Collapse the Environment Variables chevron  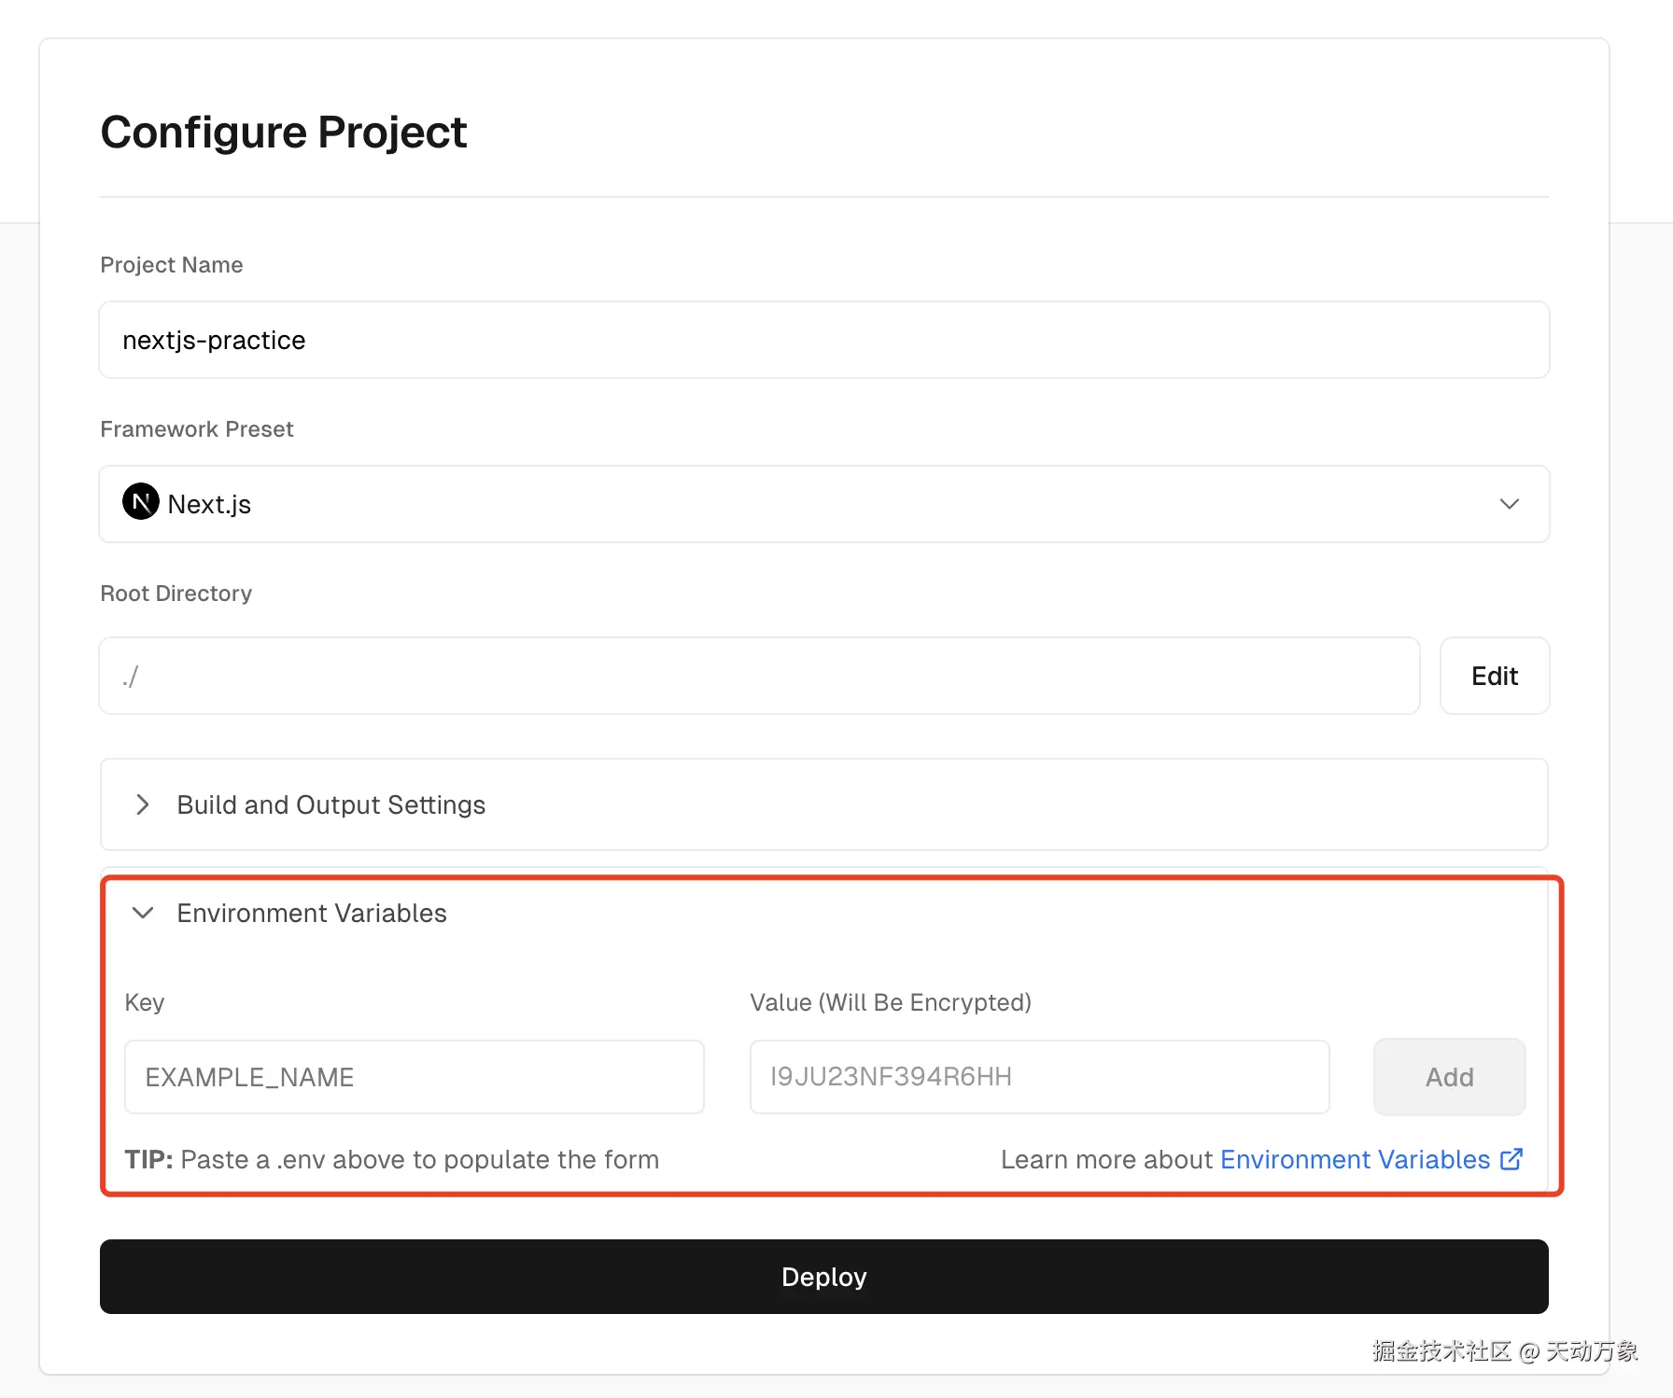(143, 913)
